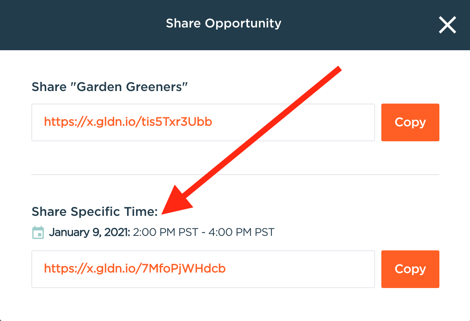470x321 pixels.
Task: Select the January 9, 2021 date text
Action: [x=89, y=232]
